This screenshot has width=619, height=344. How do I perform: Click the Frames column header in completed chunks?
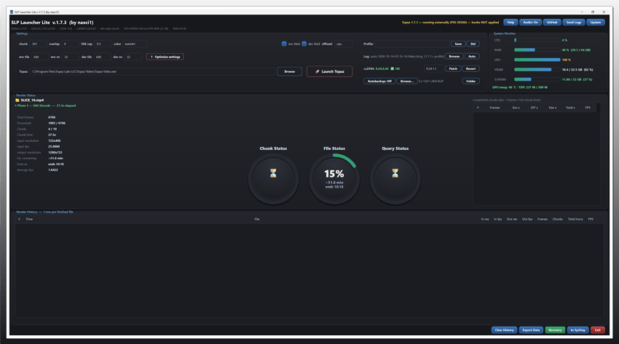(494, 108)
